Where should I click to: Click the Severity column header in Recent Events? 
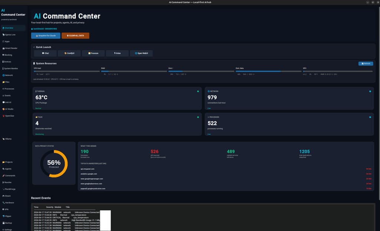pos(50,207)
